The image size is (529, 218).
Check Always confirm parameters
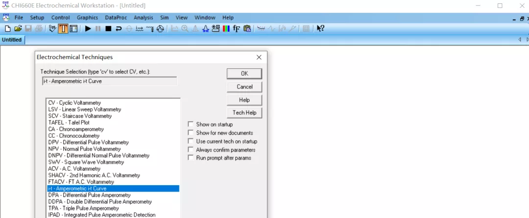point(191,150)
